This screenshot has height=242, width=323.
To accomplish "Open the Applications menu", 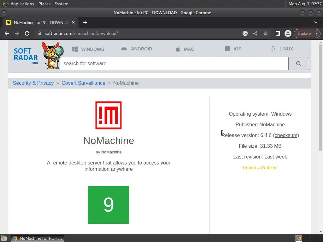I will [22, 4].
